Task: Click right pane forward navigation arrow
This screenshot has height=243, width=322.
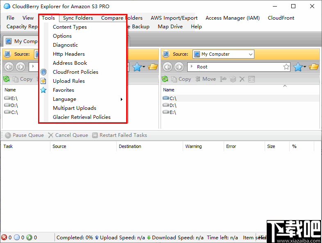Action: coord(179,67)
